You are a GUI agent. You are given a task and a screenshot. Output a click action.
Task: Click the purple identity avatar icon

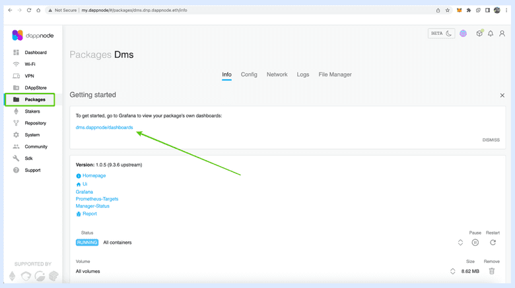click(x=463, y=34)
